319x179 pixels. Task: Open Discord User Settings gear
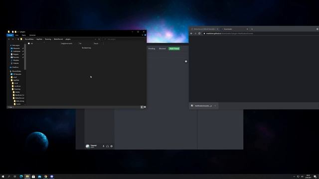coord(112,146)
